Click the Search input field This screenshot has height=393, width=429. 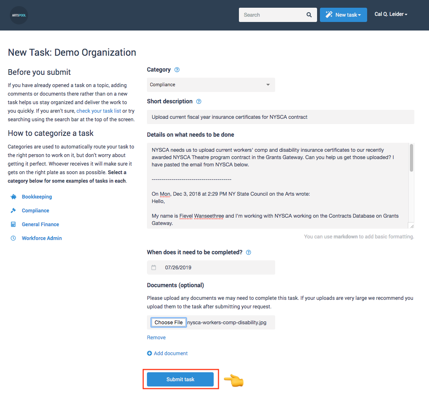(x=278, y=15)
